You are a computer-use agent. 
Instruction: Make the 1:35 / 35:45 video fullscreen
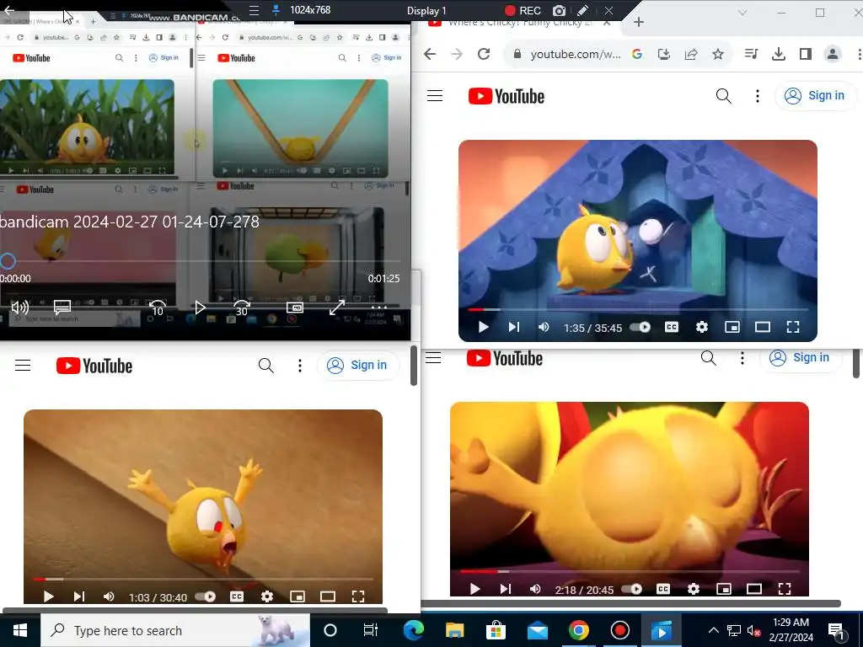792,328
